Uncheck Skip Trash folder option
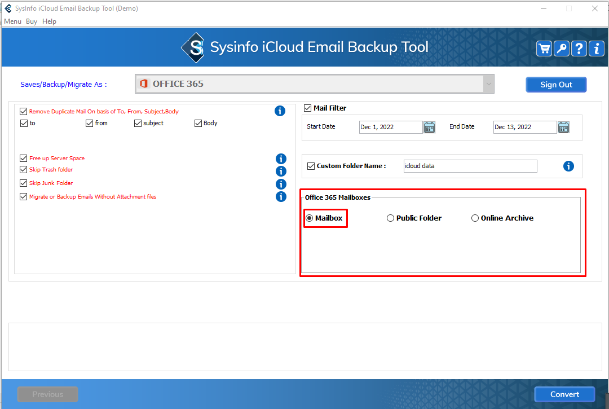Image resolution: width=609 pixels, height=409 pixels. tap(23, 170)
